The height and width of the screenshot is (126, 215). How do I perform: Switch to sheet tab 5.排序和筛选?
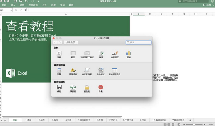(84, 120)
